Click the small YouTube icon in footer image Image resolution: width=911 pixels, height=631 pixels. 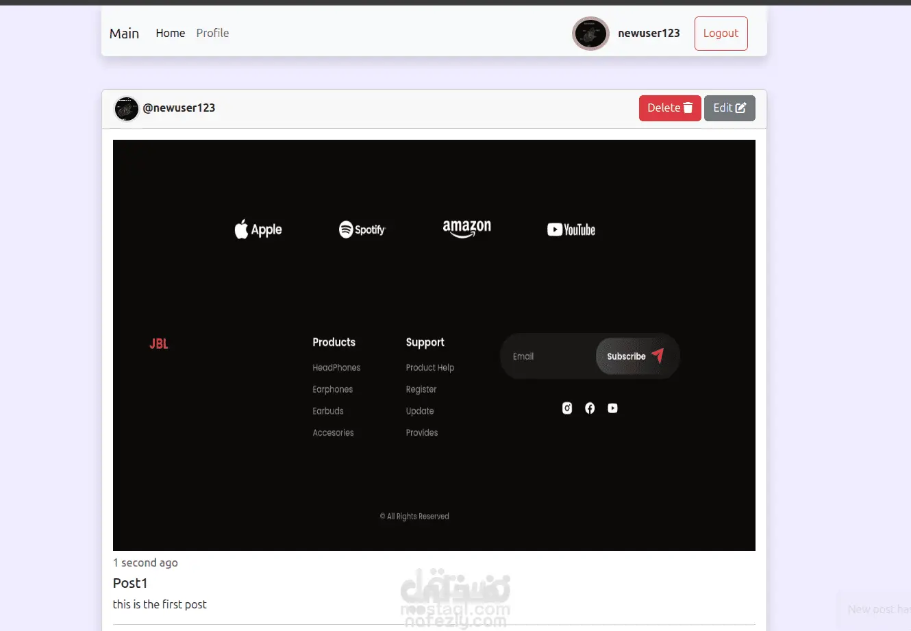click(x=612, y=408)
